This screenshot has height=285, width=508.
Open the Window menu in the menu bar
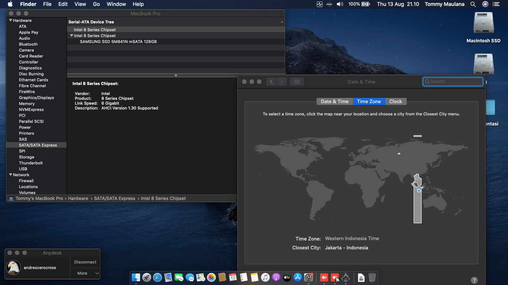click(x=116, y=4)
